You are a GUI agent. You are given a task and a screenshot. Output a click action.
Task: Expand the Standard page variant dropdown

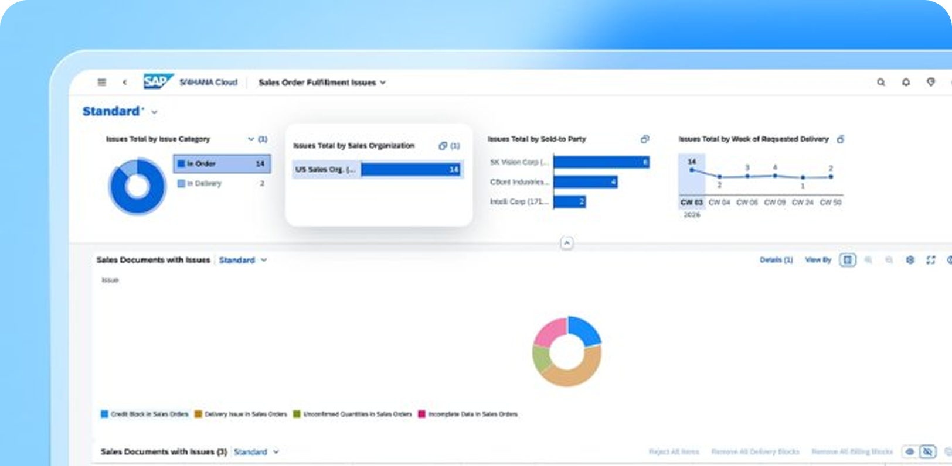[x=155, y=112]
